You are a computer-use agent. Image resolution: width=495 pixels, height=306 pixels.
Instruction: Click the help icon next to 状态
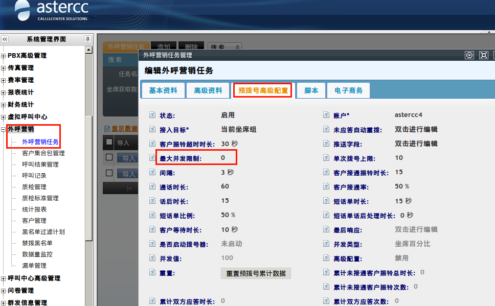click(152, 115)
